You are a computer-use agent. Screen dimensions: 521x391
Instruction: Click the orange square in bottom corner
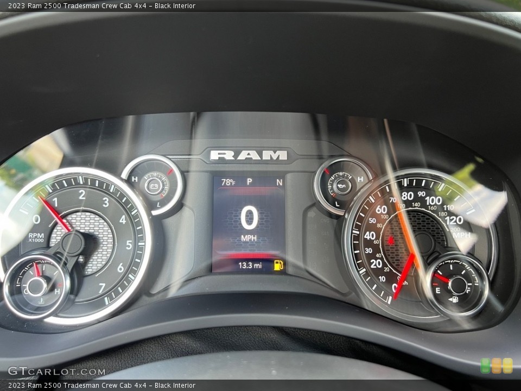[497, 365]
